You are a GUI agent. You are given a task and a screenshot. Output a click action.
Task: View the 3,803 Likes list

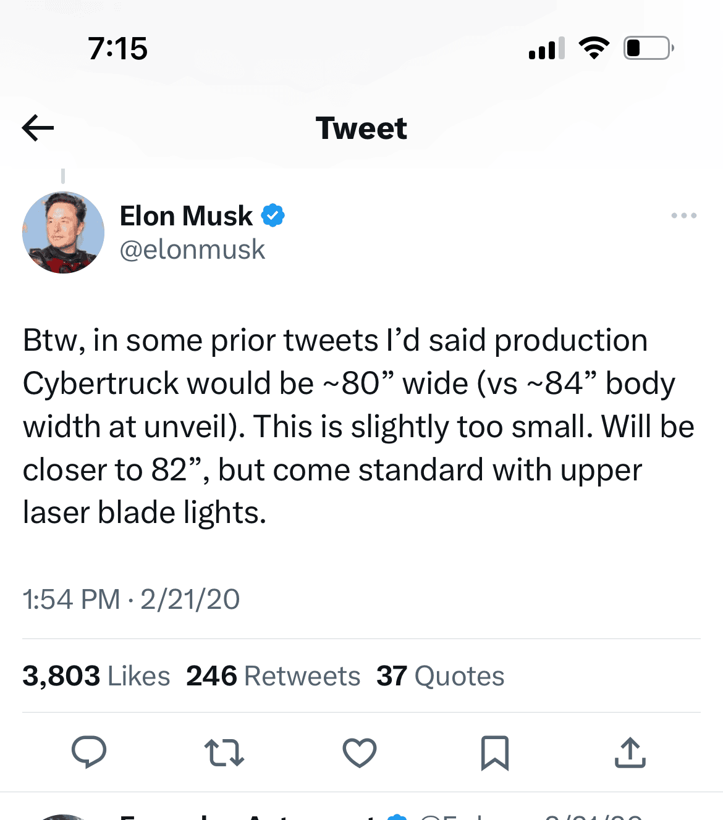(x=96, y=676)
